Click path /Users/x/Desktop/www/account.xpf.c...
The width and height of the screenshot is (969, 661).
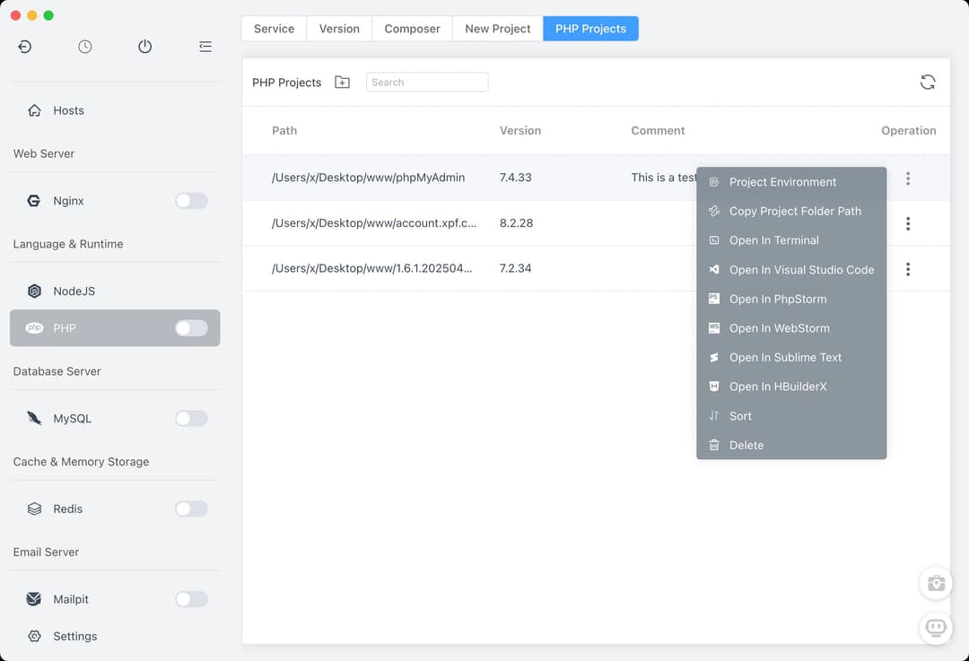[374, 223]
